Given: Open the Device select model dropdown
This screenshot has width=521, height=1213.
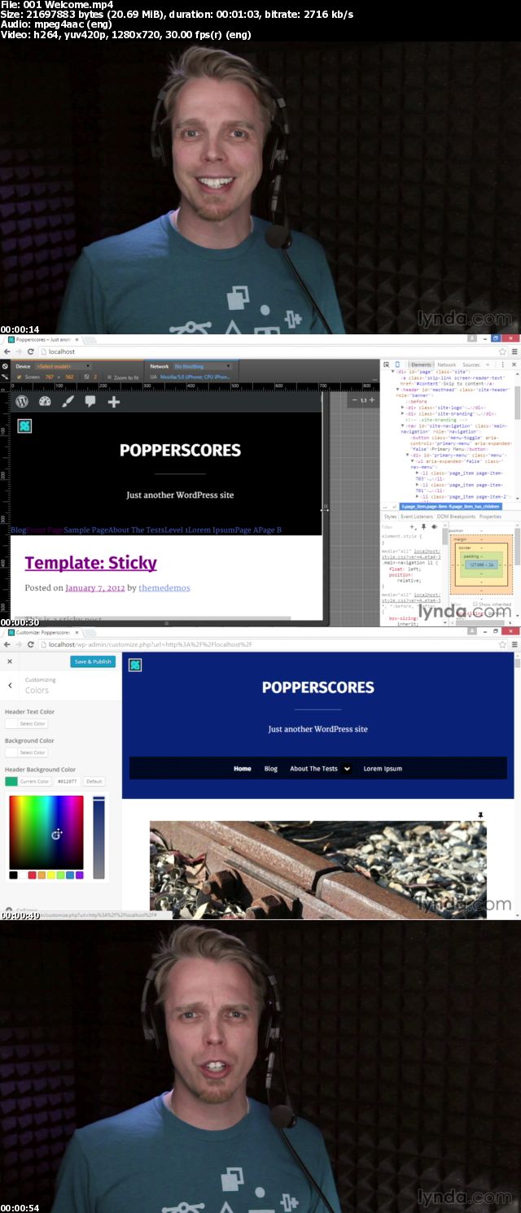Looking at the screenshot, I should (x=63, y=366).
